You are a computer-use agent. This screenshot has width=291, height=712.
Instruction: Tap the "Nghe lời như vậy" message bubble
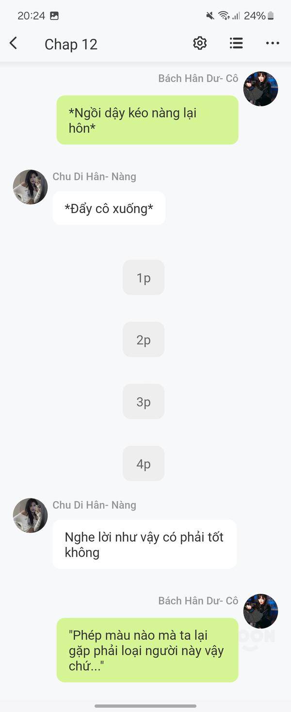coord(145,544)
